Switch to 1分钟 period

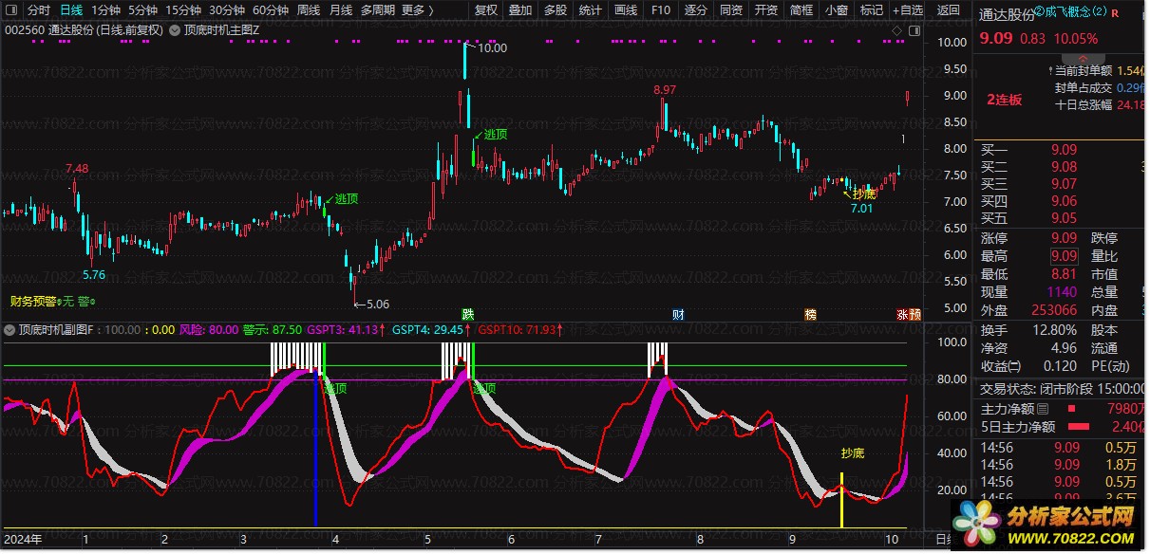(105, 10)
